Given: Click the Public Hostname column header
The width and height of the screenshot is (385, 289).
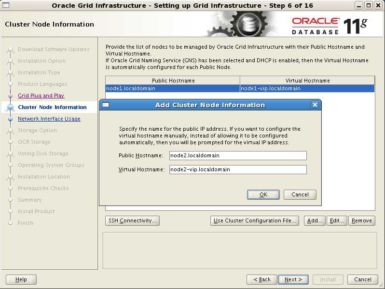Looking at the screenshot, I should coord(173,81).
